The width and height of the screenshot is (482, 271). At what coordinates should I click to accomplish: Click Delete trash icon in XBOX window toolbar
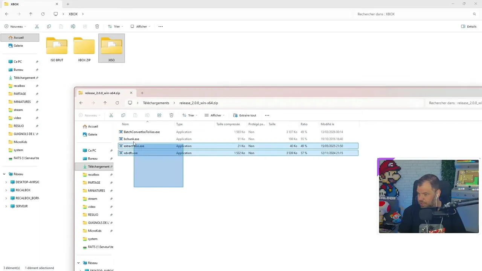coord(97,26)
